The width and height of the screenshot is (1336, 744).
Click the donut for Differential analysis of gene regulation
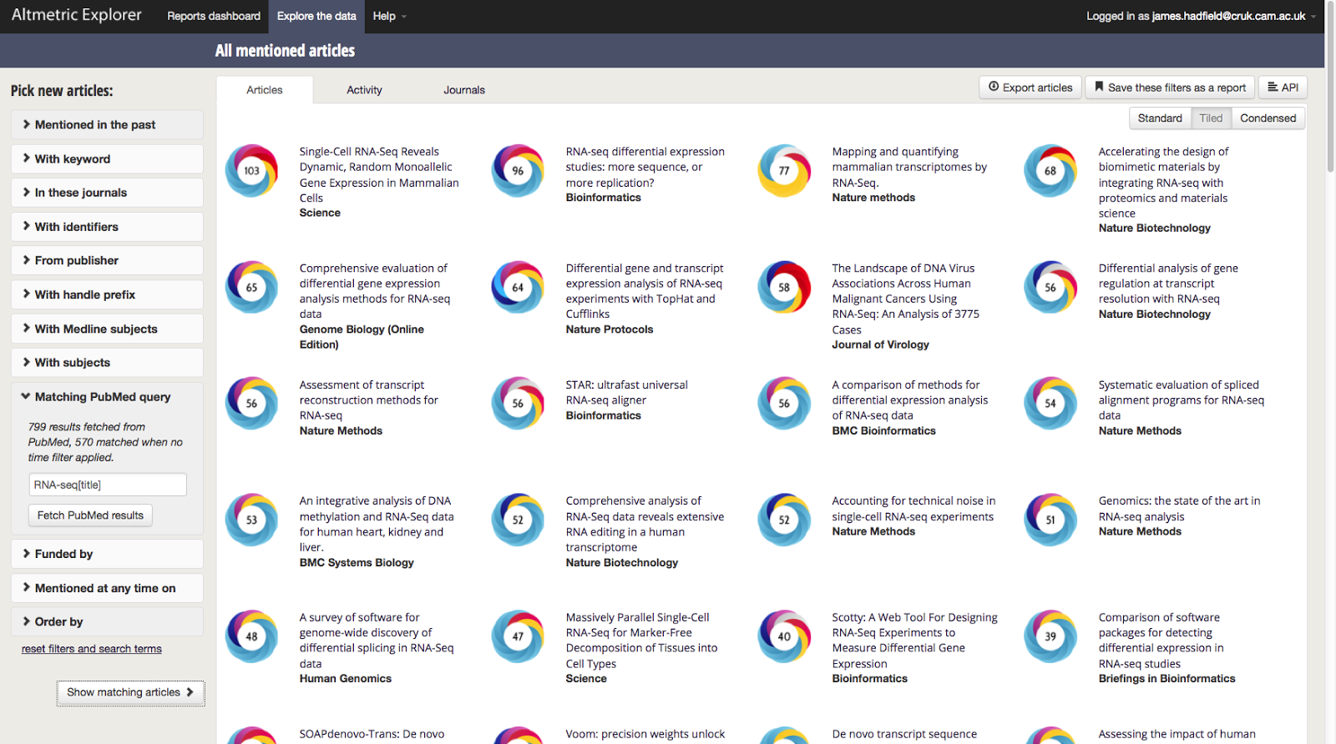pos(1050,287)
